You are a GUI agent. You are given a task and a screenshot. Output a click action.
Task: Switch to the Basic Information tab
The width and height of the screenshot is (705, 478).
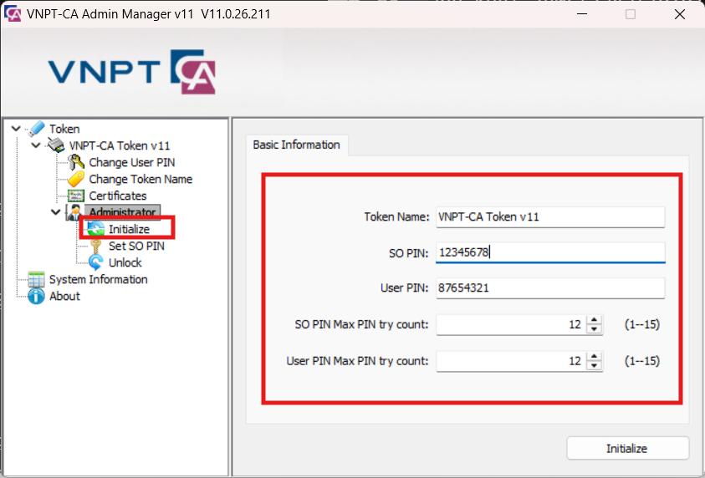[296, 145]
